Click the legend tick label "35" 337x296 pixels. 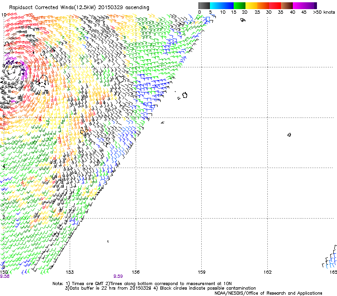(281, 12)
